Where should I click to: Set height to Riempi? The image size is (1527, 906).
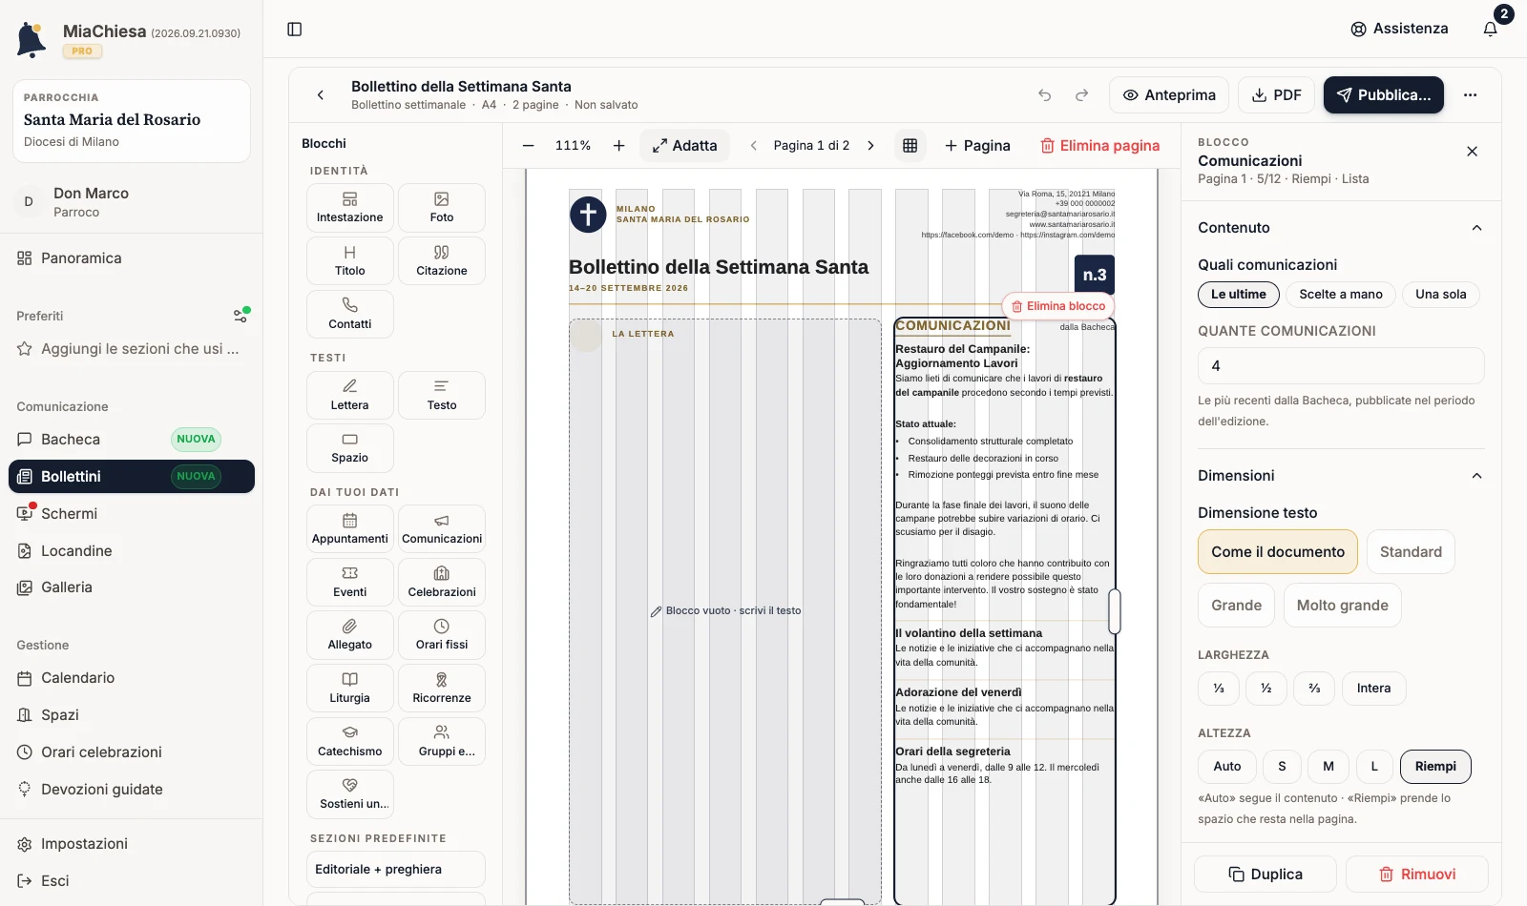[1435, 767]
